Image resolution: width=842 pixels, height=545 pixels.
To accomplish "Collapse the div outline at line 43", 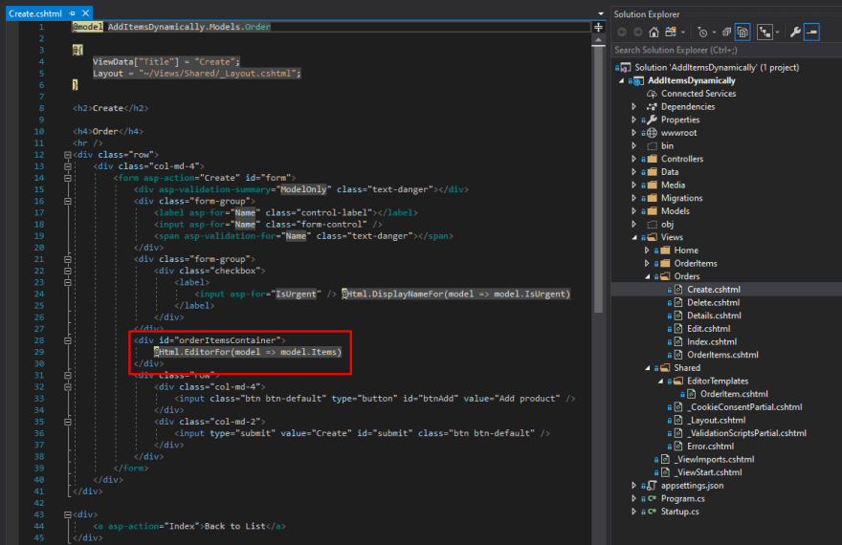I will pyautogui.click(x=68, y=514).
